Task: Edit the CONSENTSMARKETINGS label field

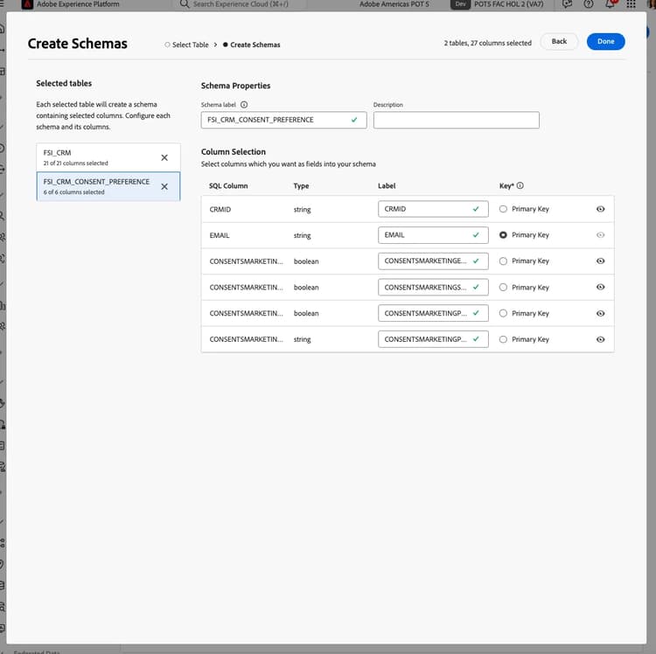Action: [x=433, y=288]
